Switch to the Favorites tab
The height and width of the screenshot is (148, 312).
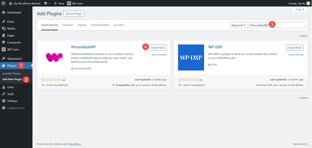119,25
